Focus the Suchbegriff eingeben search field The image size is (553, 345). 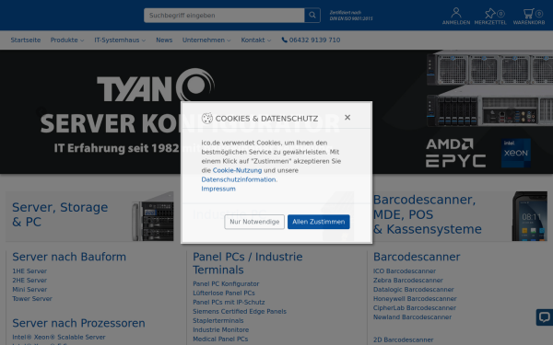[x=224, y=15]
